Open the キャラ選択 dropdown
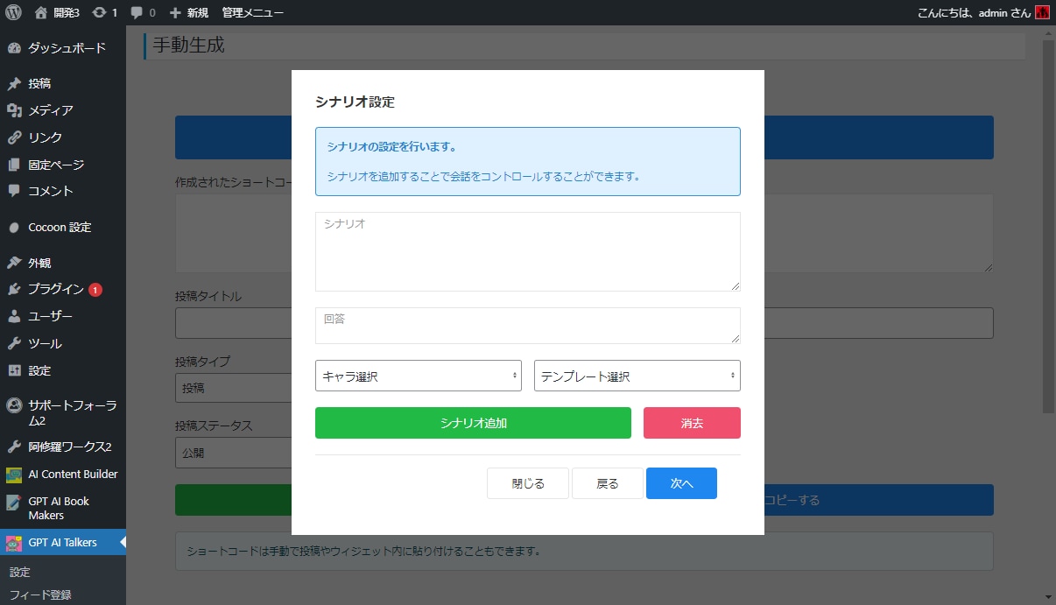 (419, 376)
